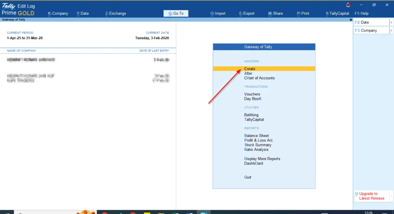The image size is (394, 214).
Task: Open the Z: Exchange menu
Action: coord(115,13)
